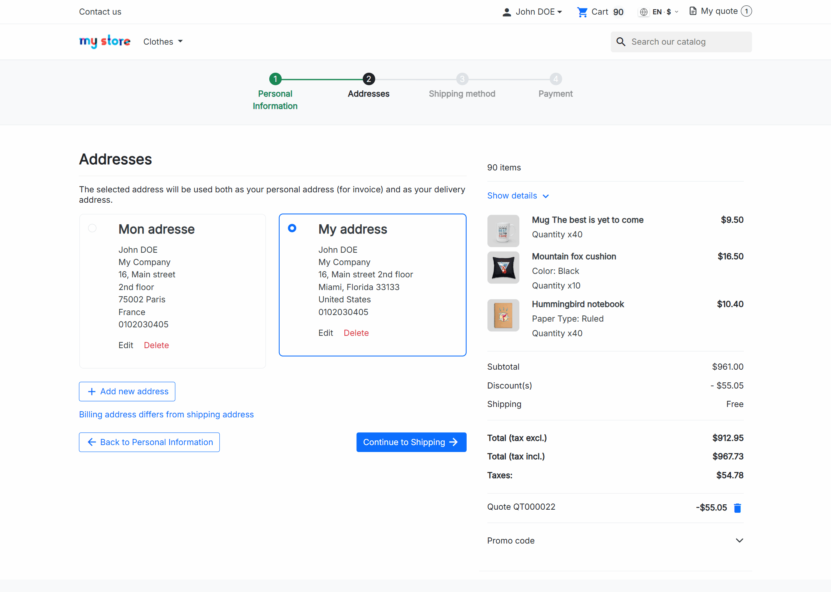Screen dimensions: 831x592
Task: Click the search magnifier icon
Action: (x=621, y=42)
